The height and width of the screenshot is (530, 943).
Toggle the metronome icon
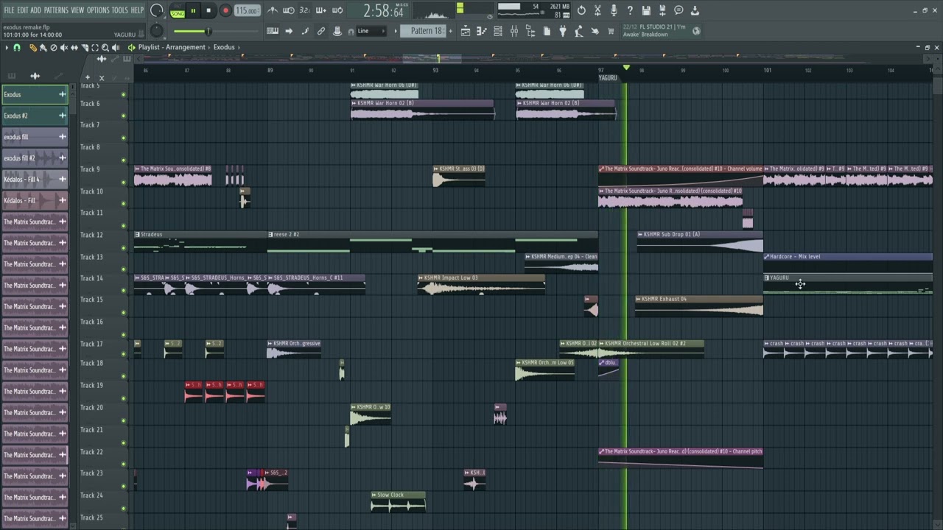pyautogui.click(x=273, y=10)
